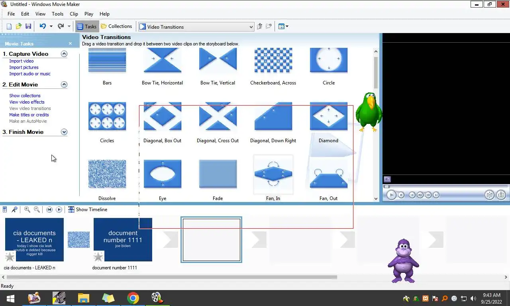Click the New Collection Folder icon
Image resolution: width=510 pixels, height=306 pixels.
[269, 26]
